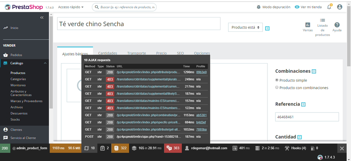Viewport: 351px width, 161px height.
Task: Switch to SEO tab
Action: pyautogui.click(x=180, y=53)
